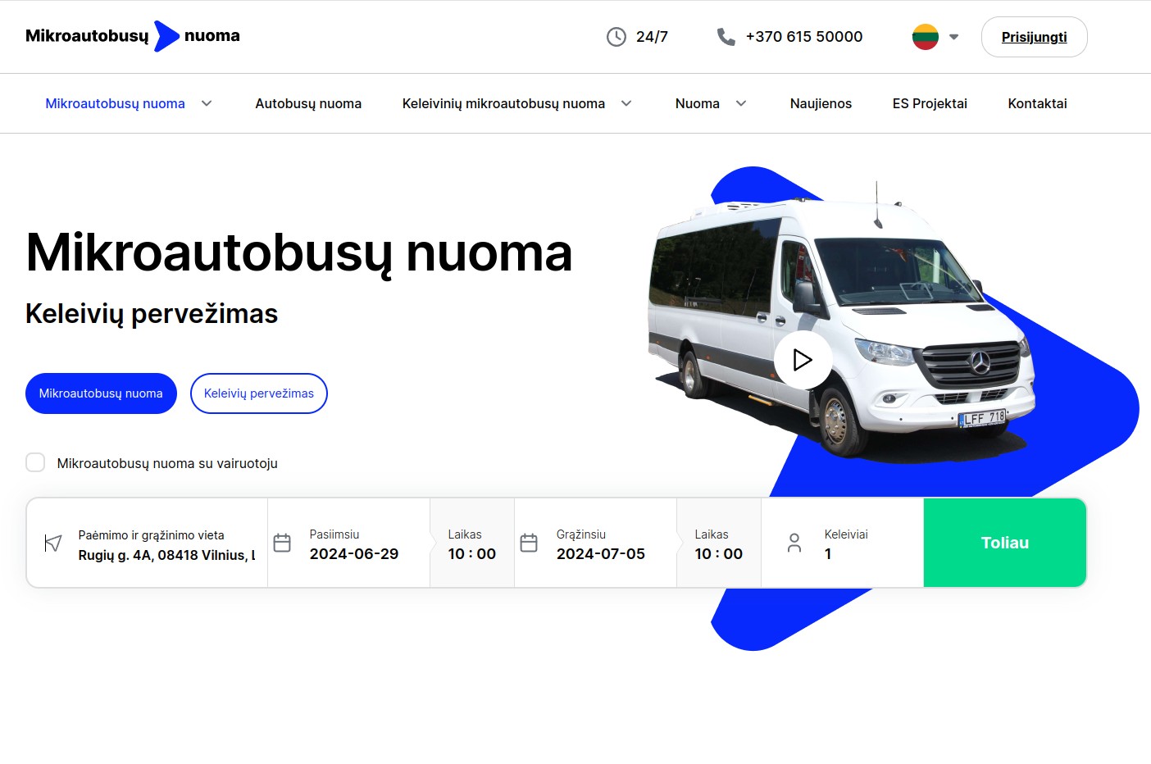Viewport: 1151px width, 764px height.
Task: Open the Grąžinsiu calendar icon
Action: (529, 543)
